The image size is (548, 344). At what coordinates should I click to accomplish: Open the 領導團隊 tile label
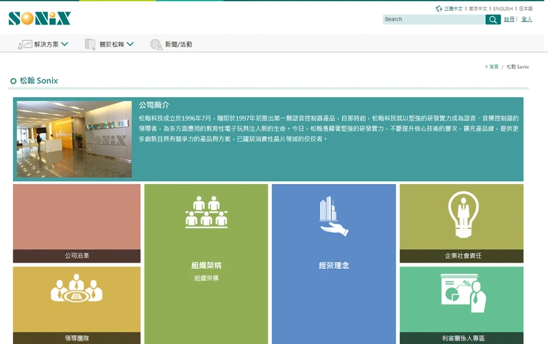[77, 338]
